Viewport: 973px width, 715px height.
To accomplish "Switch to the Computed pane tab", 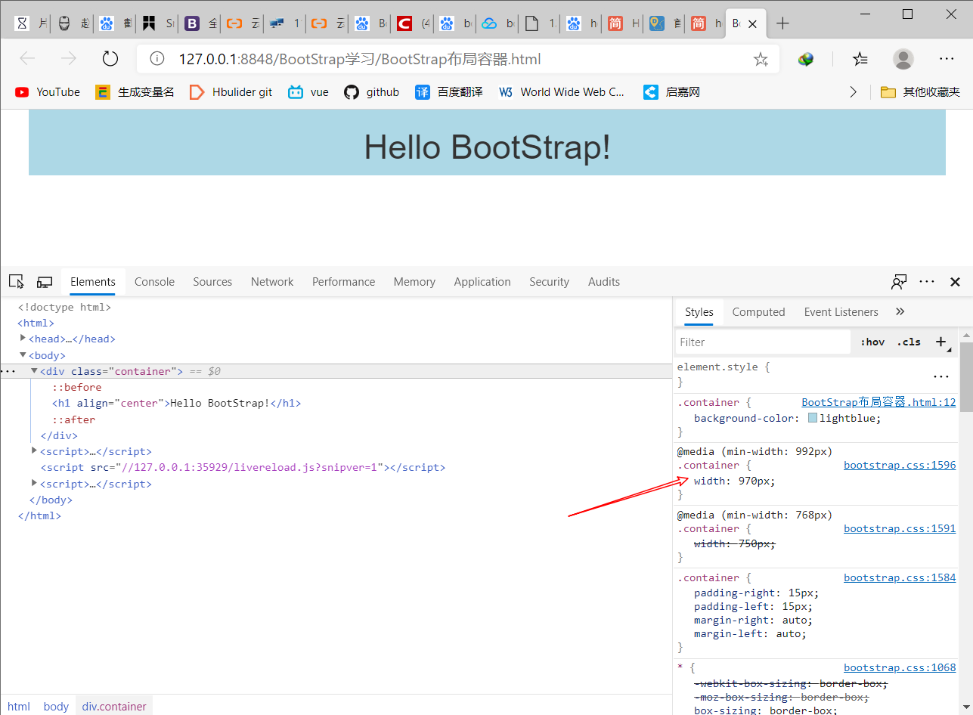I will point(758,311).
